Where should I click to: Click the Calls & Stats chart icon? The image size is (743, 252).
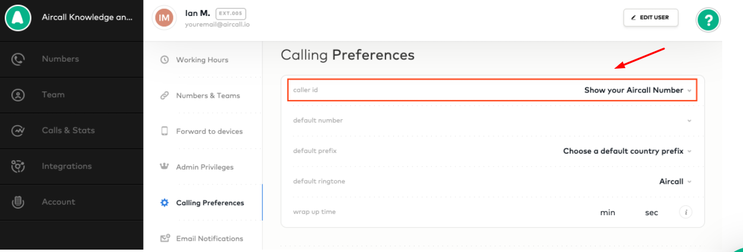tap(18, 130)
